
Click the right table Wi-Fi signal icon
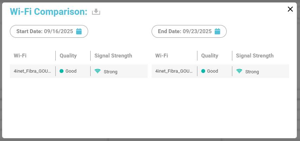click(239, 71)
